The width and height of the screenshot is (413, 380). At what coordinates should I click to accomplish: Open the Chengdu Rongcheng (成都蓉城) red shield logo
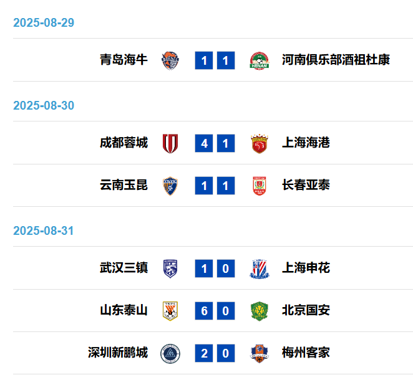[170, 143]
